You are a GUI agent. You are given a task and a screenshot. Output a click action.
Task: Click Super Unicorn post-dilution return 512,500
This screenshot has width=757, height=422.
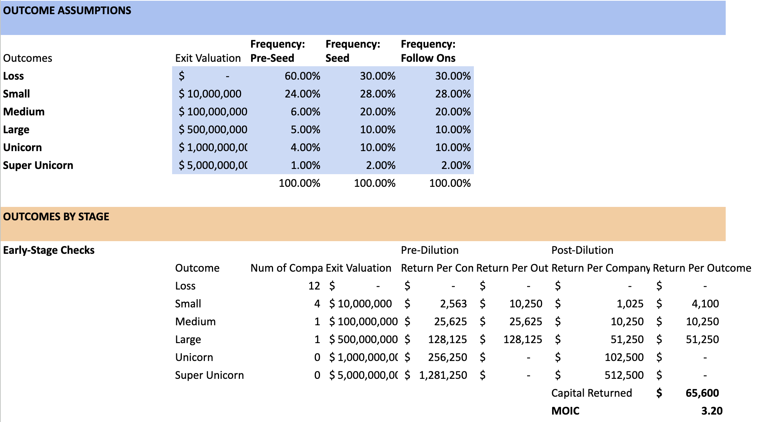pos(624,375)
